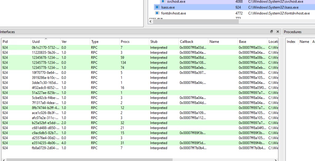The image size is (315, 161).
Task: Sort interfaces by Stub column
Action: tap(164, 41)
